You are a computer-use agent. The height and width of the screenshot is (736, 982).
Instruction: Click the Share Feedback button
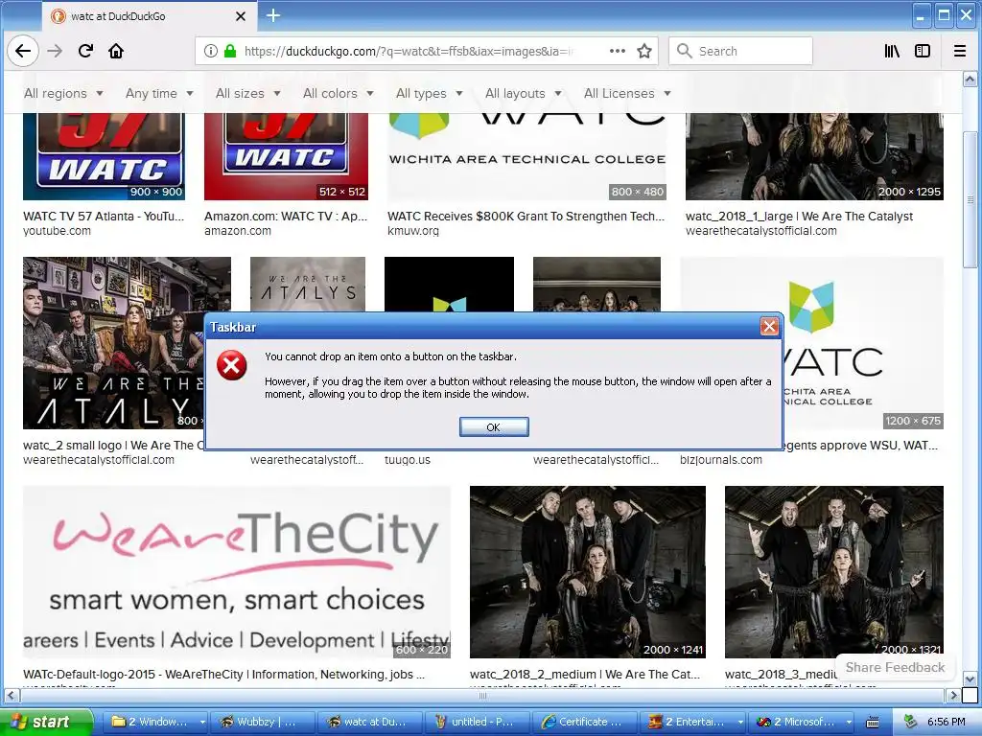click(895, 667)
